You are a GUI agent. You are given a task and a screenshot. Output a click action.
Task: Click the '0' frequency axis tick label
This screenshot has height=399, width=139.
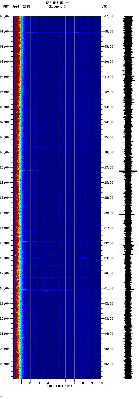tap(13, 383)
